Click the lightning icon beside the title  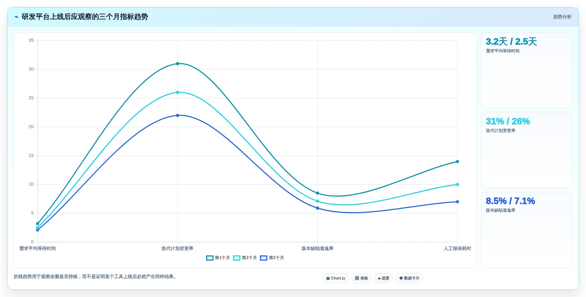[16, 17]
